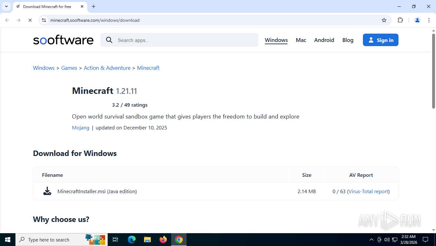436x246 pixels.
Task: Click the download icon beside MinecraftInstaller.msi
Action: pyautogui.click(x=47, y=191)
